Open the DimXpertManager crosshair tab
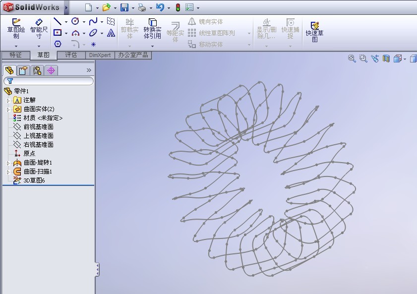 pyautogui.click(x=51, y=70)
